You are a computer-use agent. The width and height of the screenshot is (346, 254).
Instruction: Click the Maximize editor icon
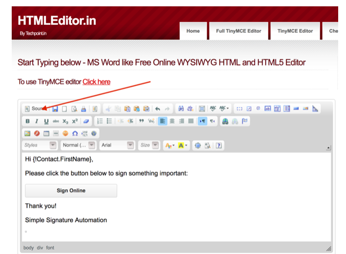[198, 145]
